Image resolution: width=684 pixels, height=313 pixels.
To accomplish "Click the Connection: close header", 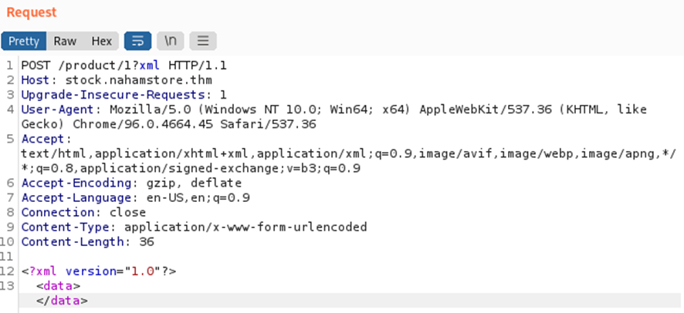I will [83, 212].
